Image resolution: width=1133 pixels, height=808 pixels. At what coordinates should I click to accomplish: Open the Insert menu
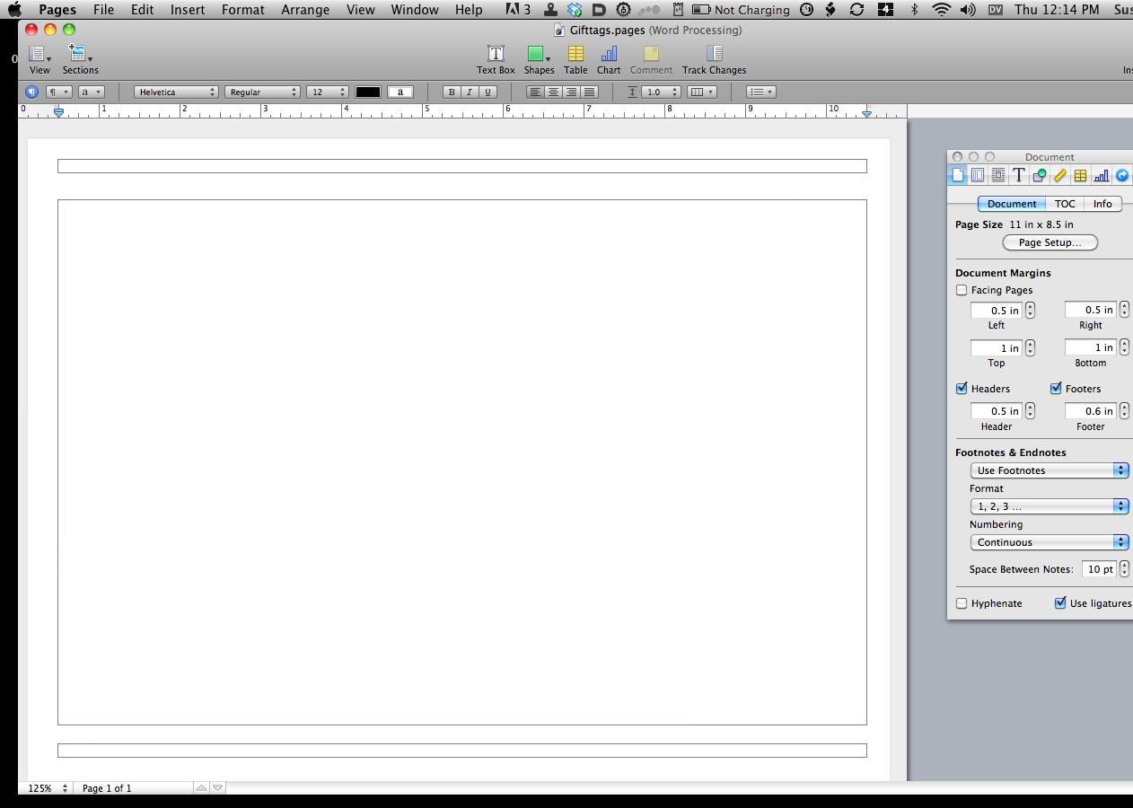[x=188, y=10]
